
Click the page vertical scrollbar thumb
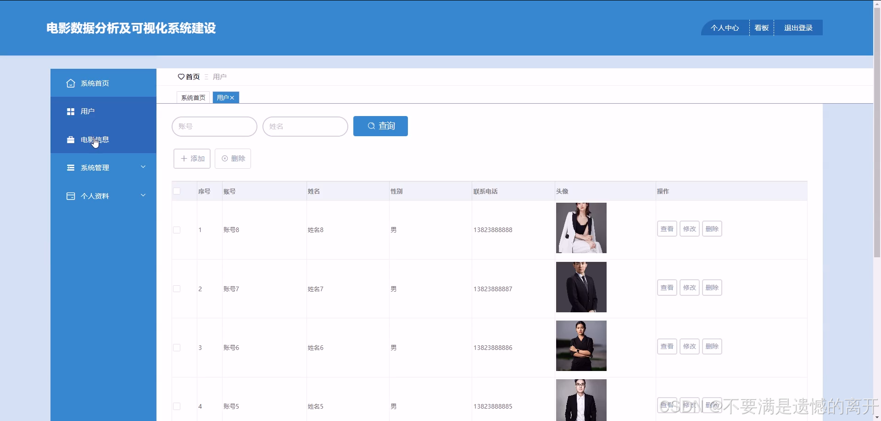877,133
